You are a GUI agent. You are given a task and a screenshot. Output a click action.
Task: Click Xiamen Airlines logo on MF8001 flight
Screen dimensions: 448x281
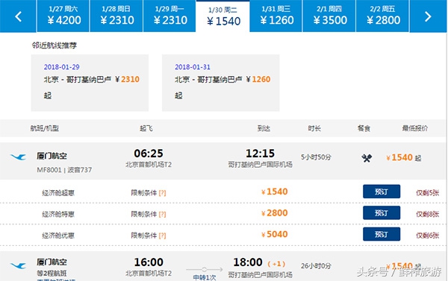coord(18,157)
